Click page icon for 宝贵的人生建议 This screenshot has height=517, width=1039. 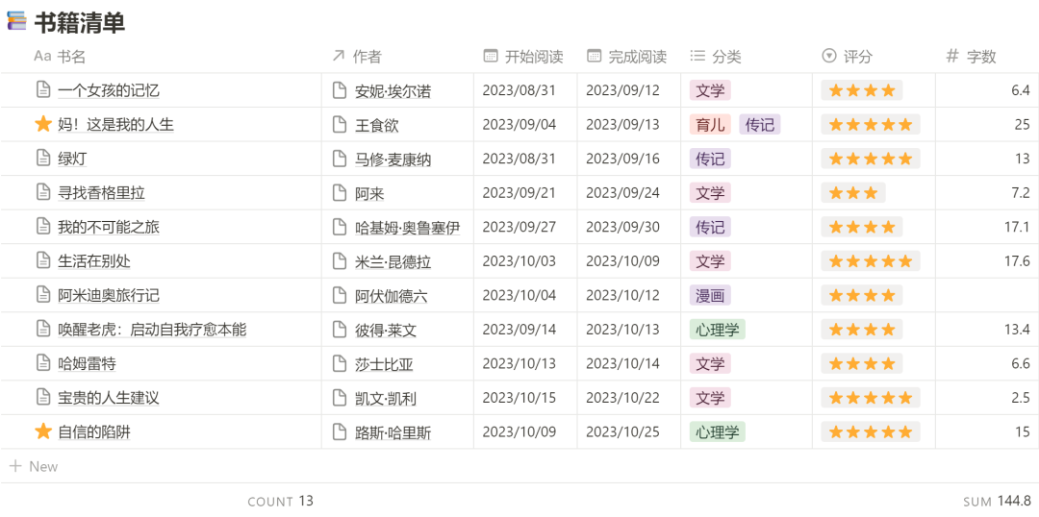coord(43,397)
